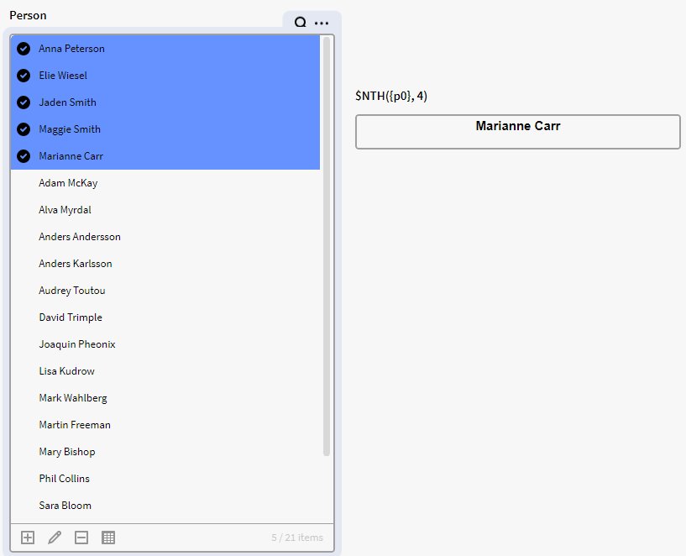Image resolution: width=686 pixels, height=556 pixels.
Task: Select David Trimple in the list
Action: click(x=165, y=317)
